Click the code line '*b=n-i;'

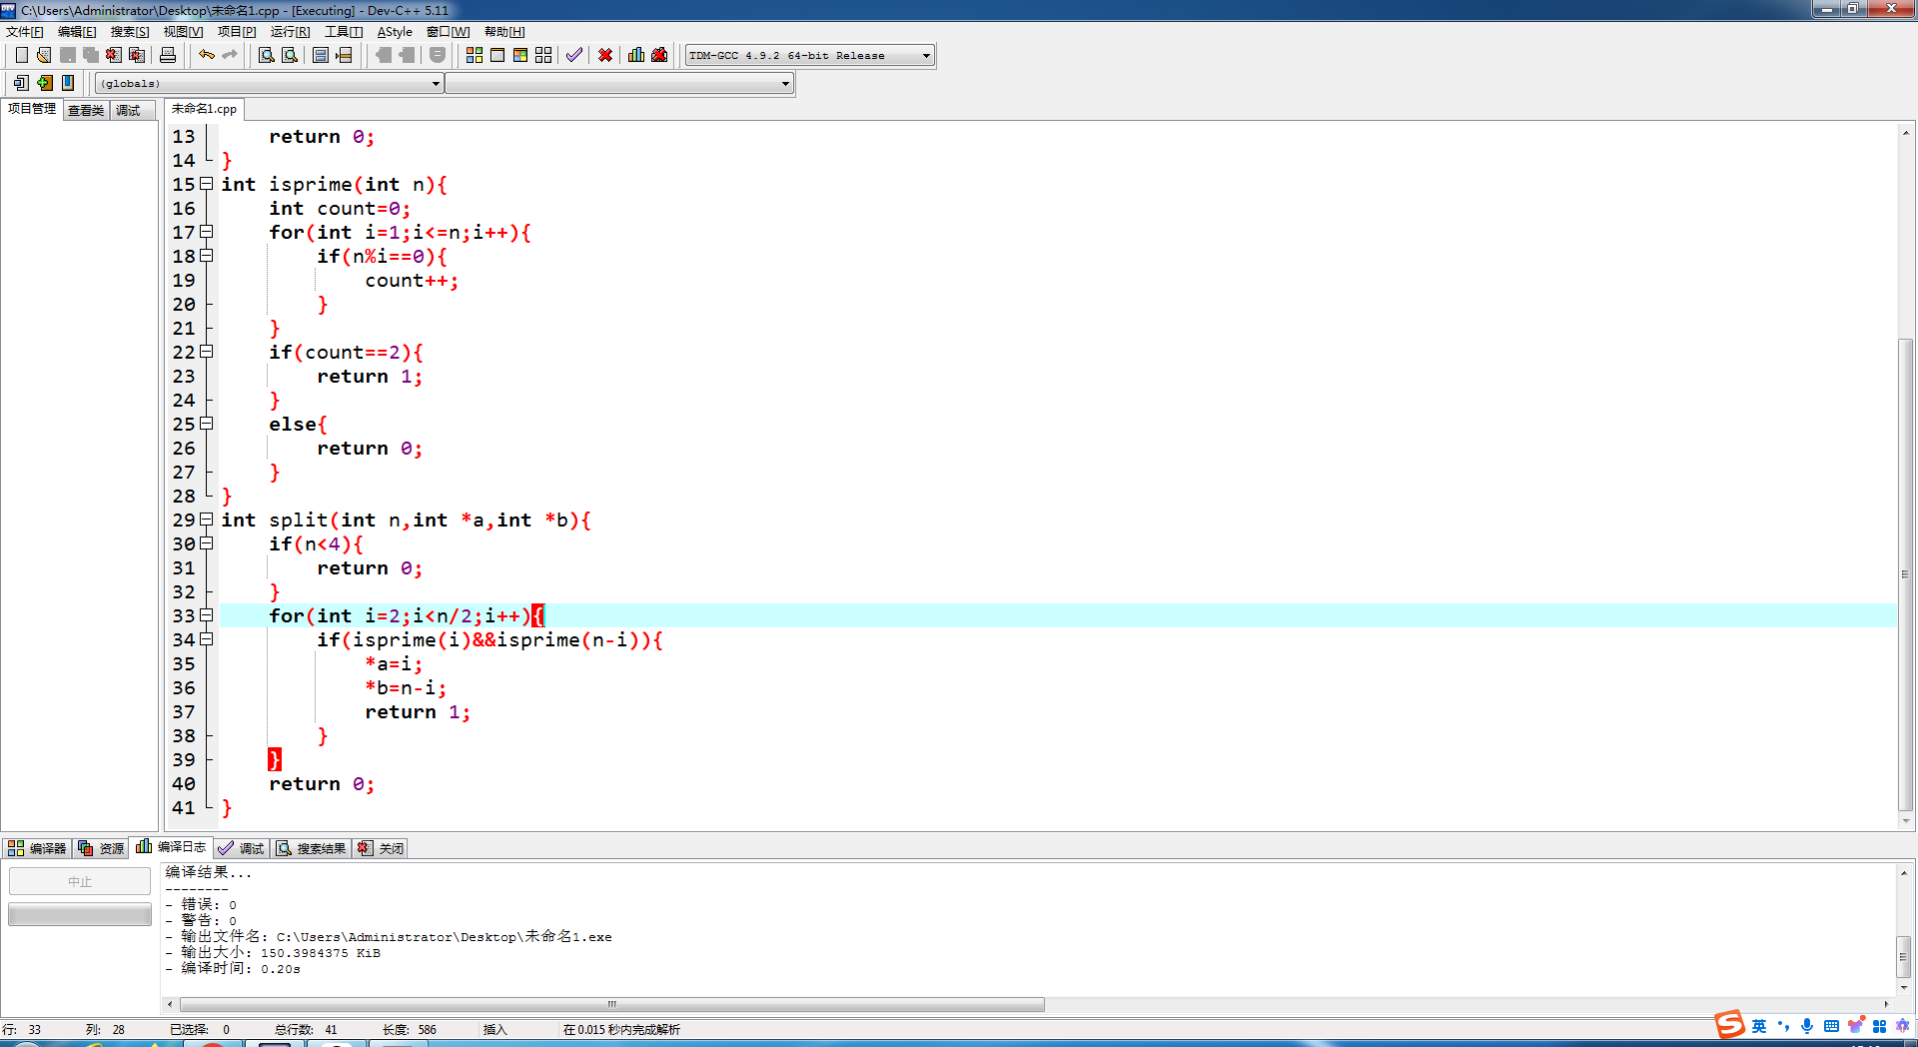(x=406, y=687)
